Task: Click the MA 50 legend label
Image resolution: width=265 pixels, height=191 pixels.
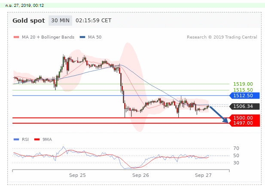Action: tap(95, 37)
